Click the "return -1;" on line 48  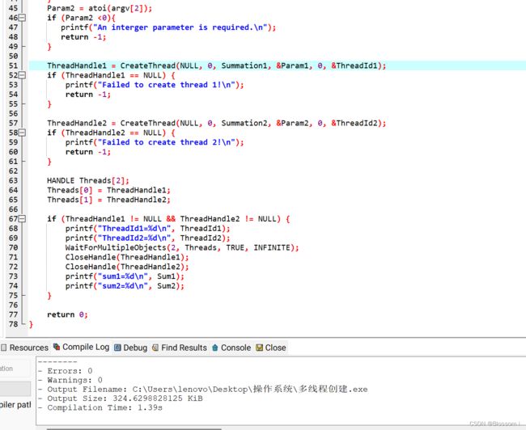click(83, 37)
